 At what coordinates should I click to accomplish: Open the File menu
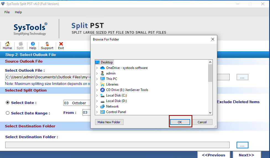[7, 12]
